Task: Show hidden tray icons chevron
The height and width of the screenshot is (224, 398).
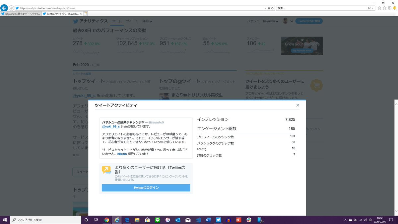Action: 346,220
